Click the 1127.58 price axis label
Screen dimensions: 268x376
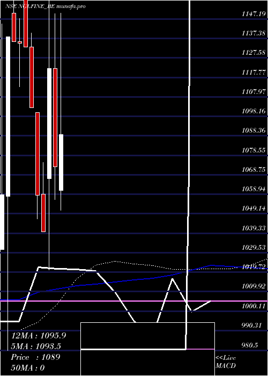254,53
